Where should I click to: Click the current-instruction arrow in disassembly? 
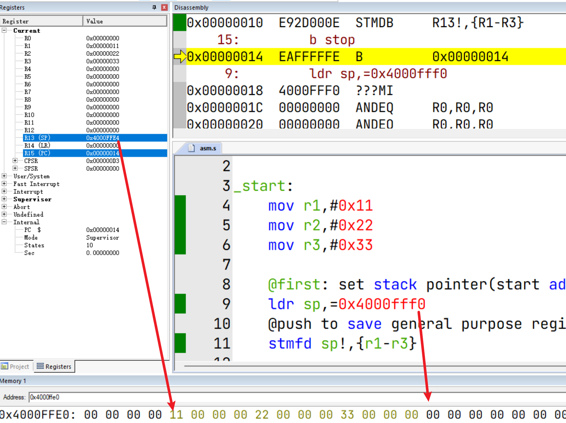[x=180, y=57]
